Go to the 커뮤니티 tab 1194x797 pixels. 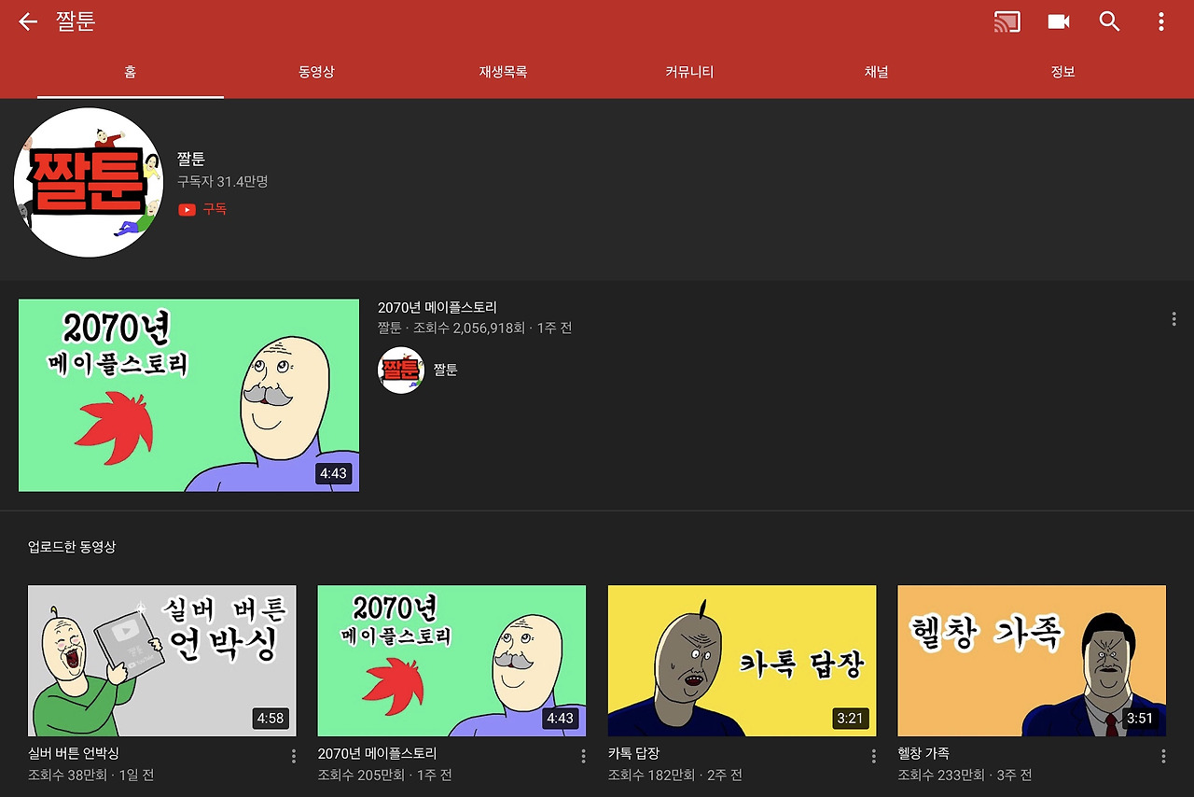tap(690, 72)
